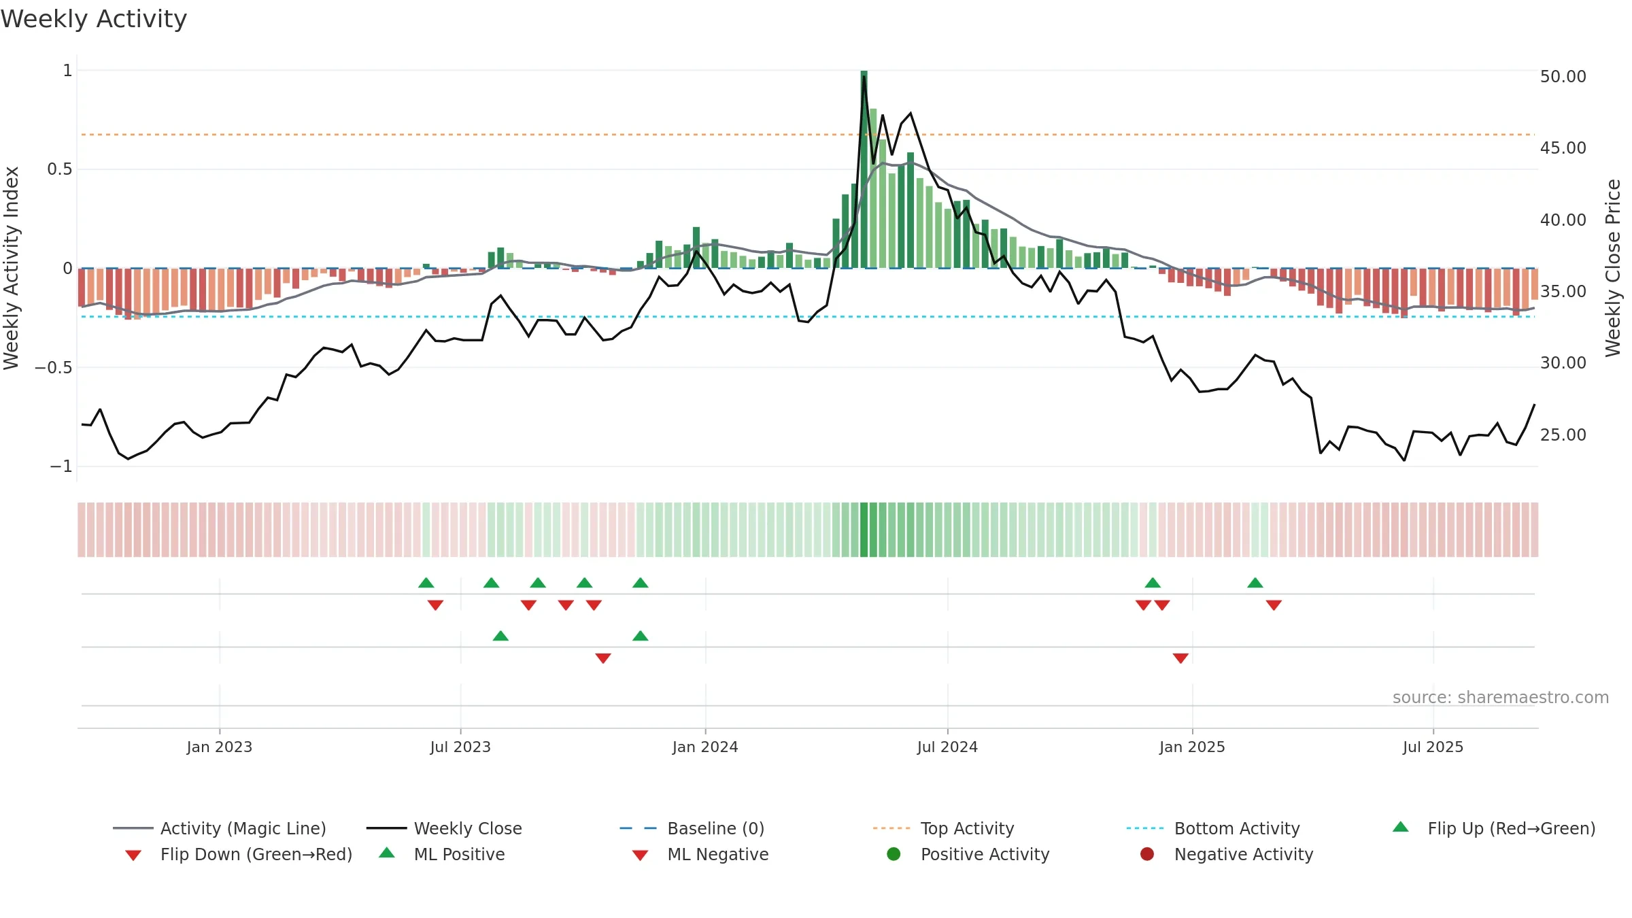The width and height of the screenshot is (1632, 918).
Task: Toggle the ML Positive legend entry
Action: pos(442,854)
